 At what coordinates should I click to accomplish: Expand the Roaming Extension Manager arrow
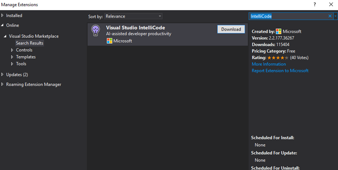2,84
